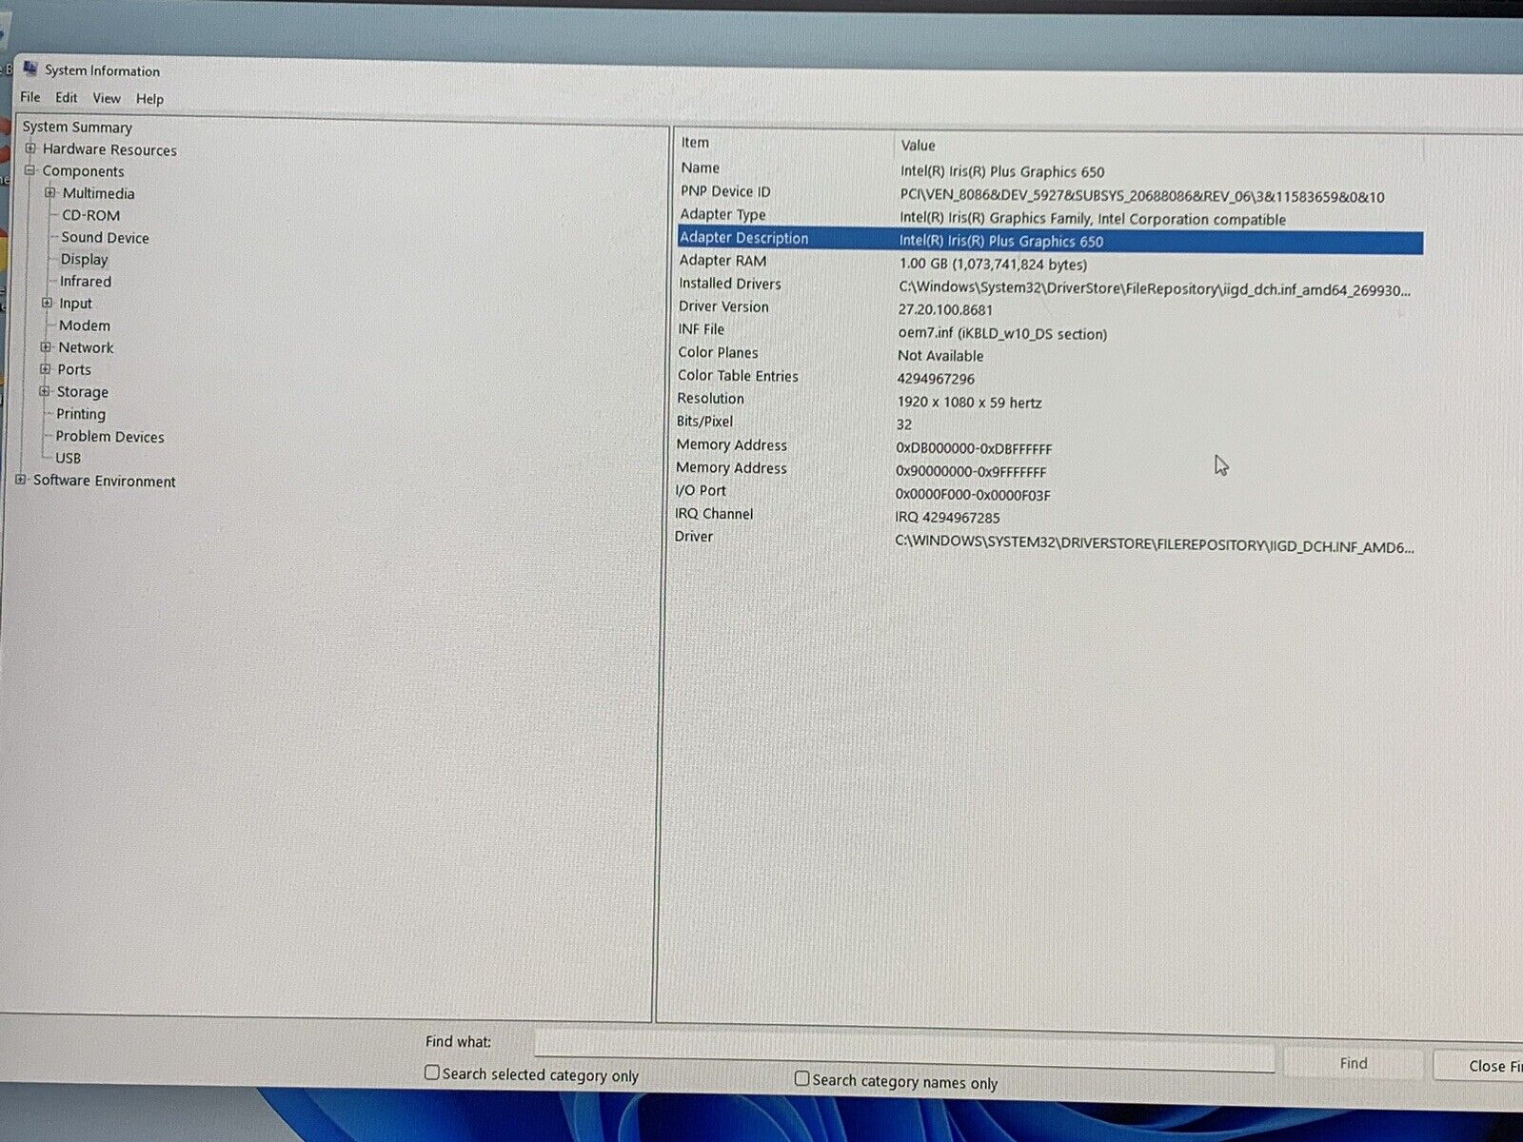The height and width of the screenshot is (1142, 1523).
Task: Select the Multimedia label
Action: tap(99, 193)
